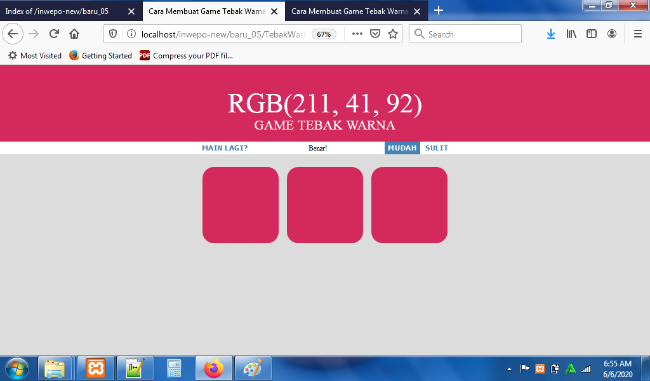650x381 pixels.
Task: Click the RGB(211, 41, 92) heading
Action: coord(324,104)
